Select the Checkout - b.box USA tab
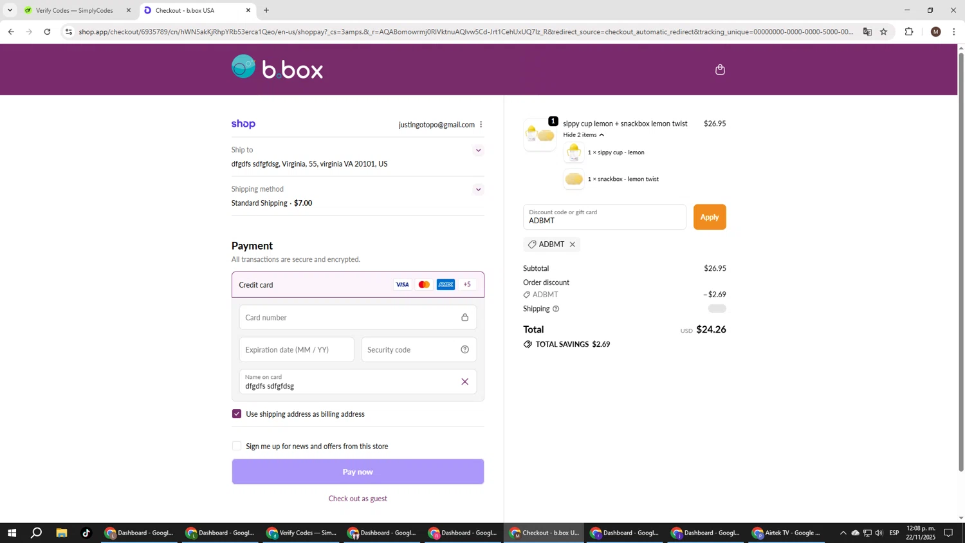965x543 pixels. point(198,10)
